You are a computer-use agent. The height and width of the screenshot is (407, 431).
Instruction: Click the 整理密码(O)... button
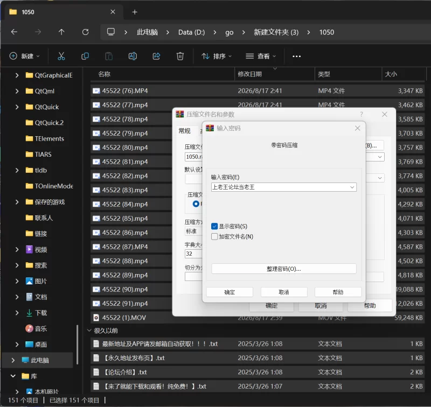tap(284, 269)
